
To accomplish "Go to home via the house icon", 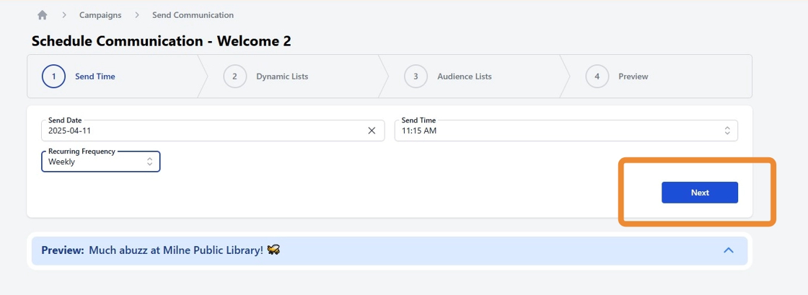I will (x=43, y=15).
